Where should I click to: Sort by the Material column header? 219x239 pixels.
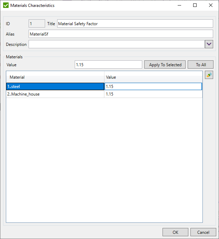point(55,77)
